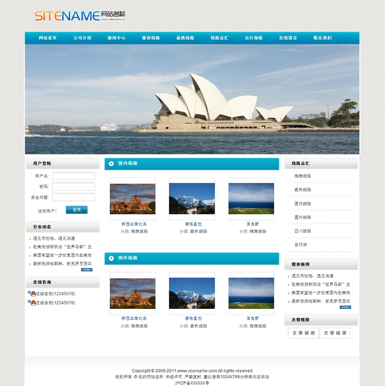
Task: Click the MORE icon under 媒体新闻
Action: [345, 307]
